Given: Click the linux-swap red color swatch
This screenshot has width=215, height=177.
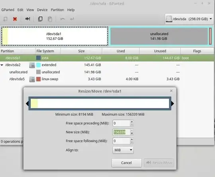Looking at the screenshot, I should coord(38,79).
